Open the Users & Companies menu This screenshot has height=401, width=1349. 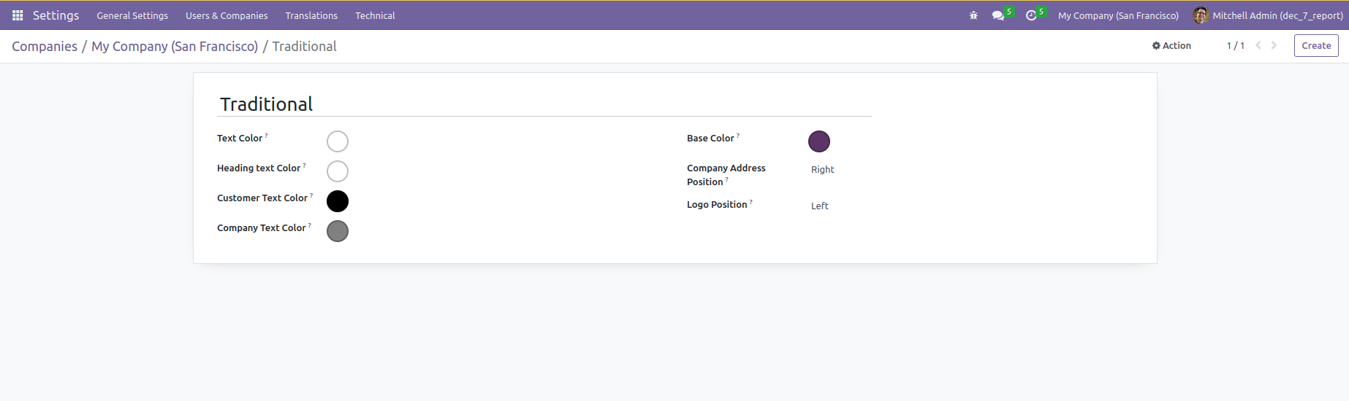(227, 15)
